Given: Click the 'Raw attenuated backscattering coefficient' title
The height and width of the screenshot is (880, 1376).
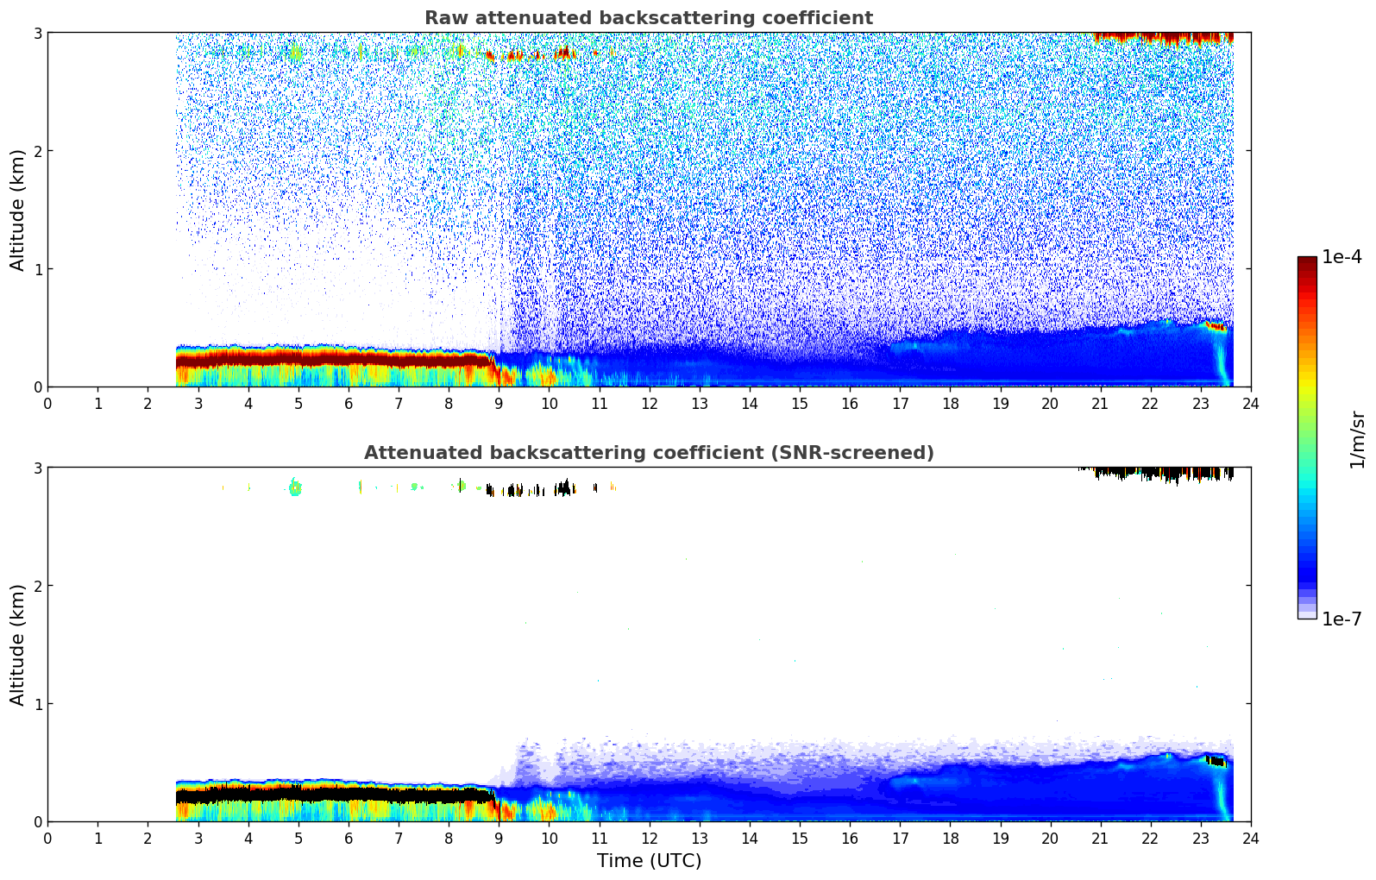Looking at the screenshot, I should [648, 18].
